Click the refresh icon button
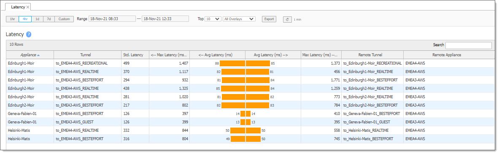The image size is (499, 154). [x=287, y=19]
